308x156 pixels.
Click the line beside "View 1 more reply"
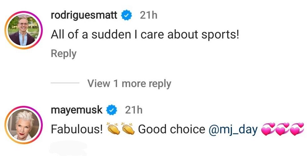pos(65,83)
